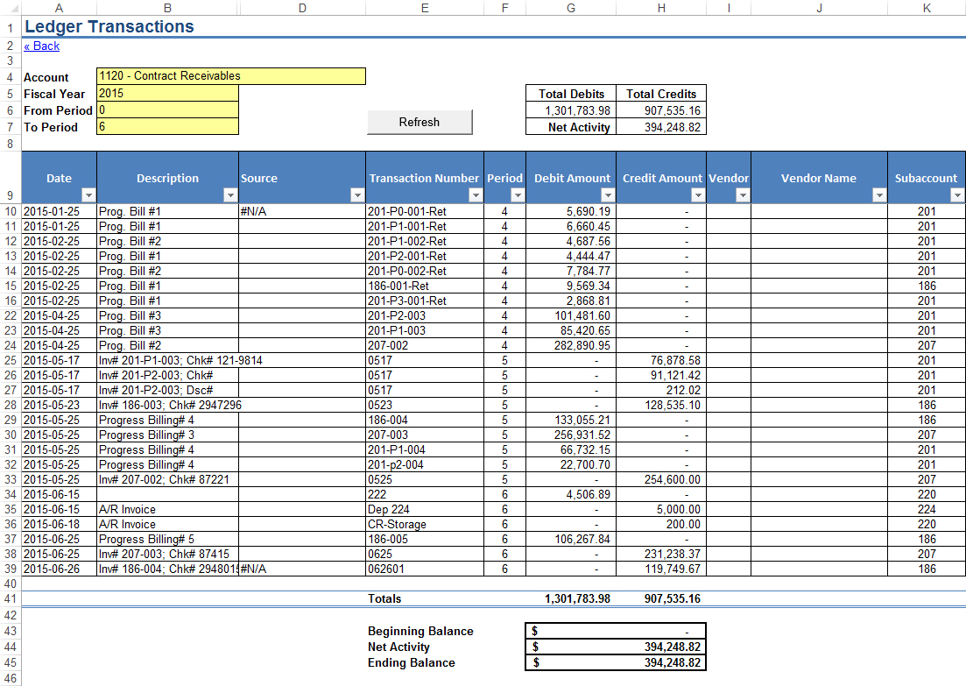Click Total Credits value 907,535.16 in summary box
Image resolution: width=966 pixels, height=686 pixels.
661,110
